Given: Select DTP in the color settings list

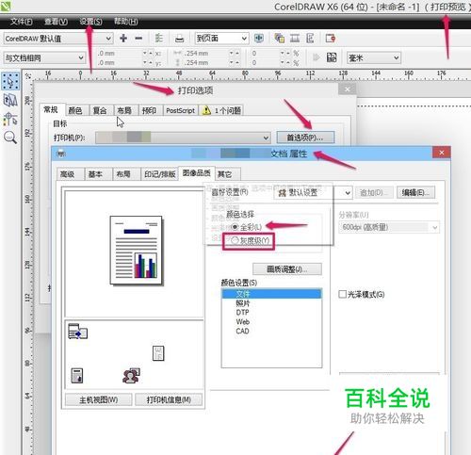Looking at the screenshot, I should [x=271, y=313].
